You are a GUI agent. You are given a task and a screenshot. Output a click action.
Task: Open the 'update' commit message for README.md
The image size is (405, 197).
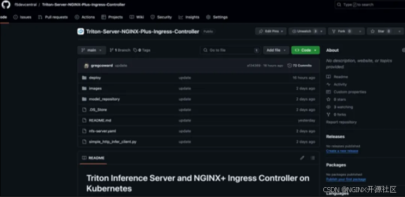pyautogui.click(x=185, y=120)
